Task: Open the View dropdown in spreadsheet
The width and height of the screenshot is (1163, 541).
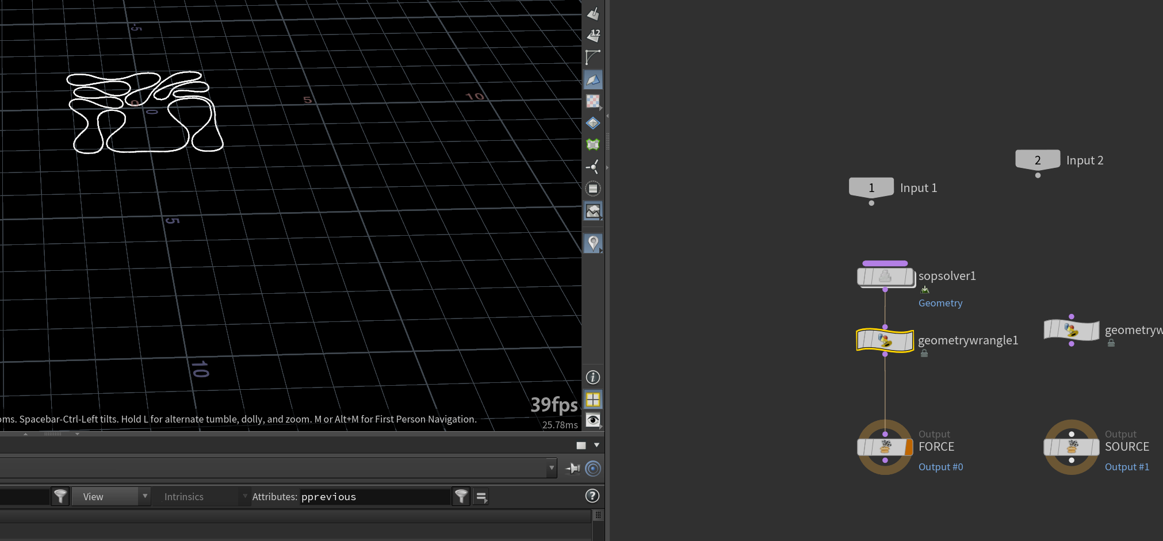Action: point(111,496)
